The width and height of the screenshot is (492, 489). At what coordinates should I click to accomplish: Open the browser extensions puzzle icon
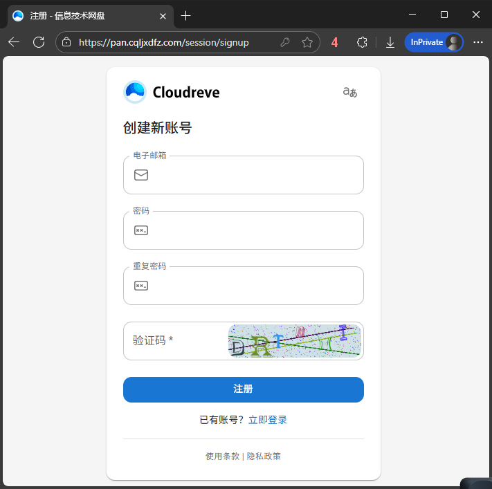[x=362, y=42]
